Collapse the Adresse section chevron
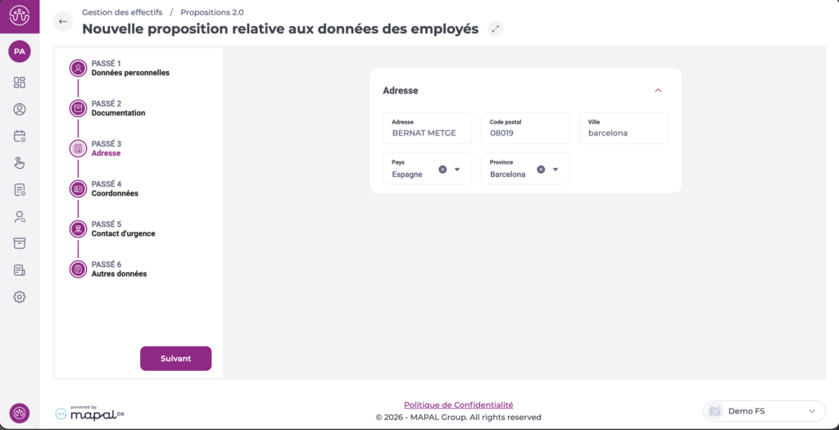839x430 pixels. (x=658, y=91)
